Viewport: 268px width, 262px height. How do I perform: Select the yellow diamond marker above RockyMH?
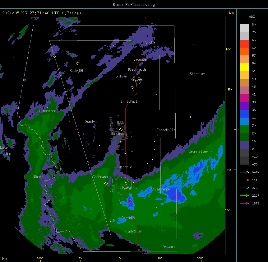(78, 63)
